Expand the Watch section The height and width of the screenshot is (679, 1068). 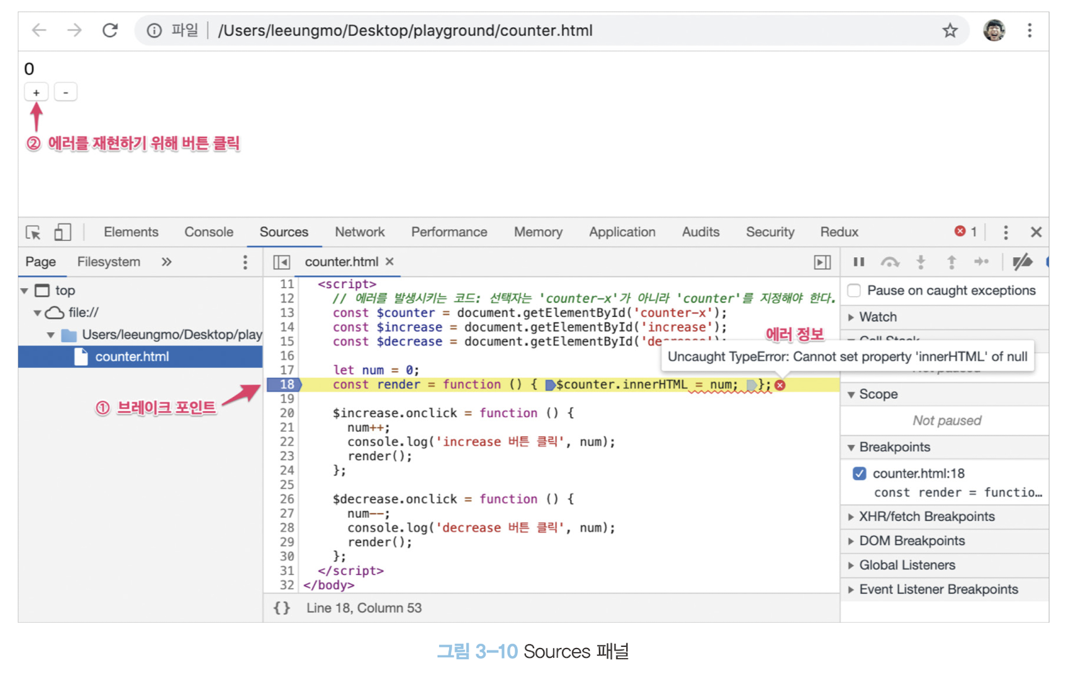point(851,317)
